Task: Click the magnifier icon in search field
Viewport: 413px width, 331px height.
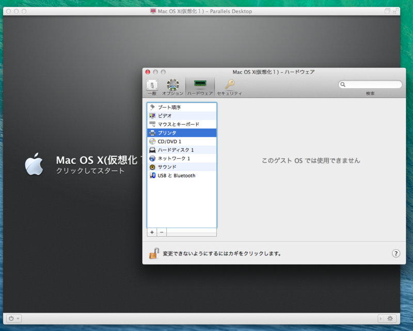Action: (x=343, y=85)
